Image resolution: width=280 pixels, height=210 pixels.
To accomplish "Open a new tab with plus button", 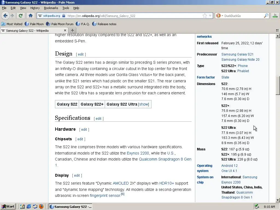I will pyautogui.click(x=72, y=30).
